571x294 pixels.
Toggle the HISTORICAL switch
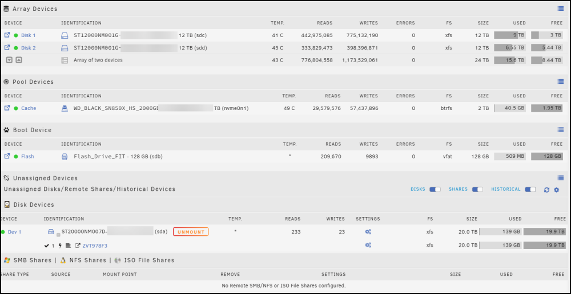(530, 189)
